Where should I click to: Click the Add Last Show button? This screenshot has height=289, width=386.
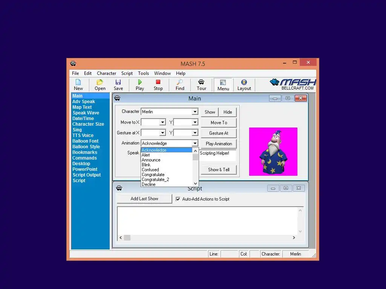[144, 199]
